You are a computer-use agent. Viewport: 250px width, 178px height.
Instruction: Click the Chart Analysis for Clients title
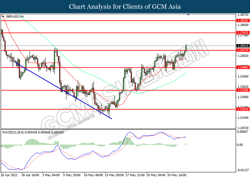coord(125,6)
